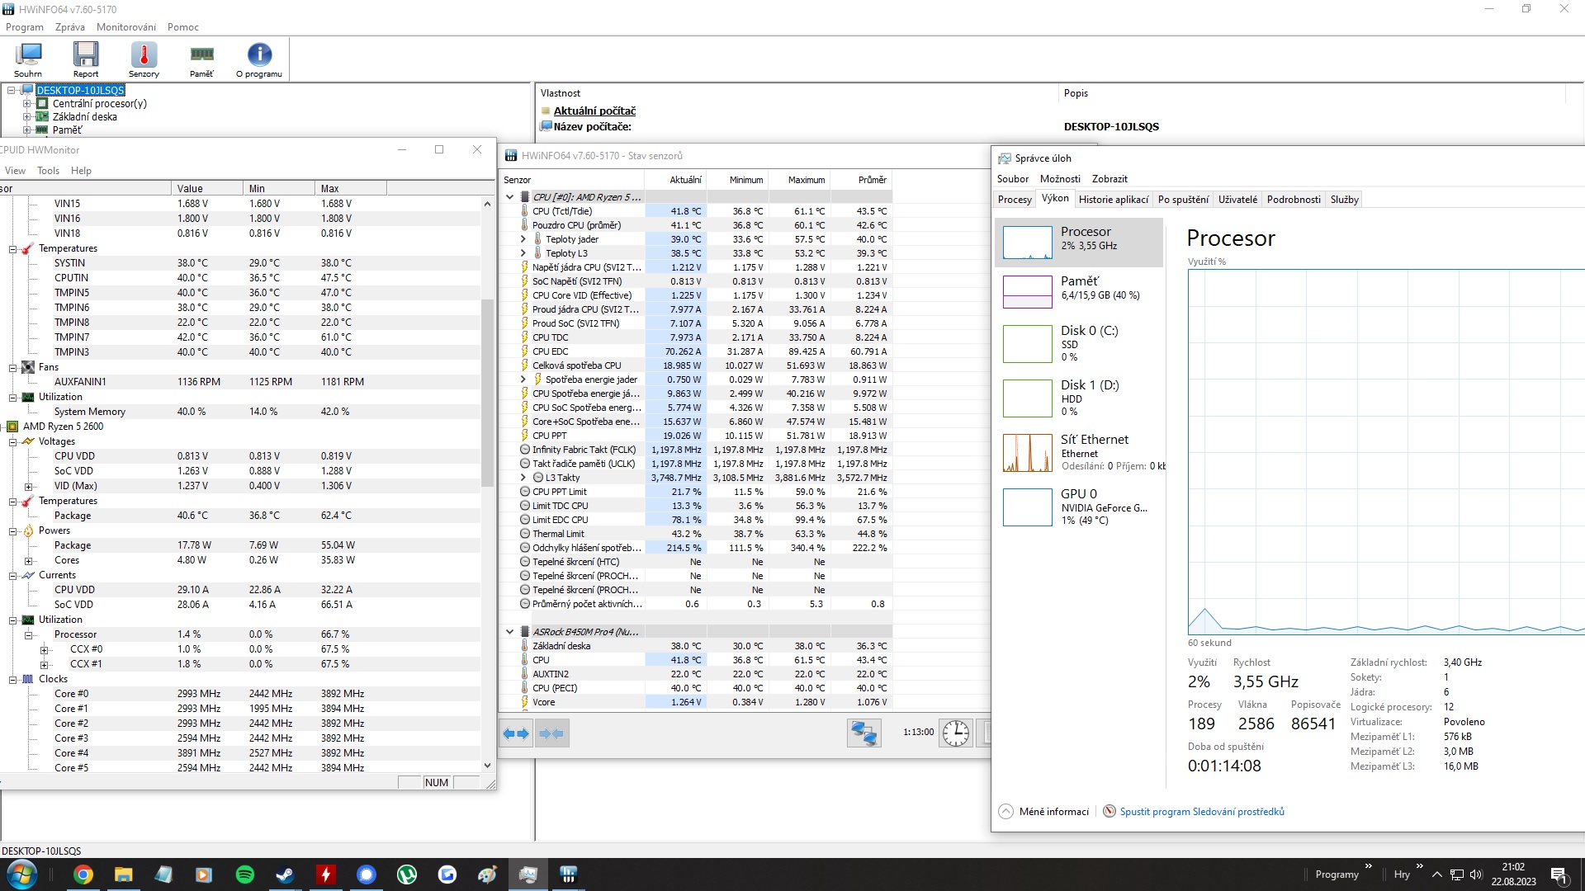Open Senzory thermometer toolbar icon

coord(144,59)
